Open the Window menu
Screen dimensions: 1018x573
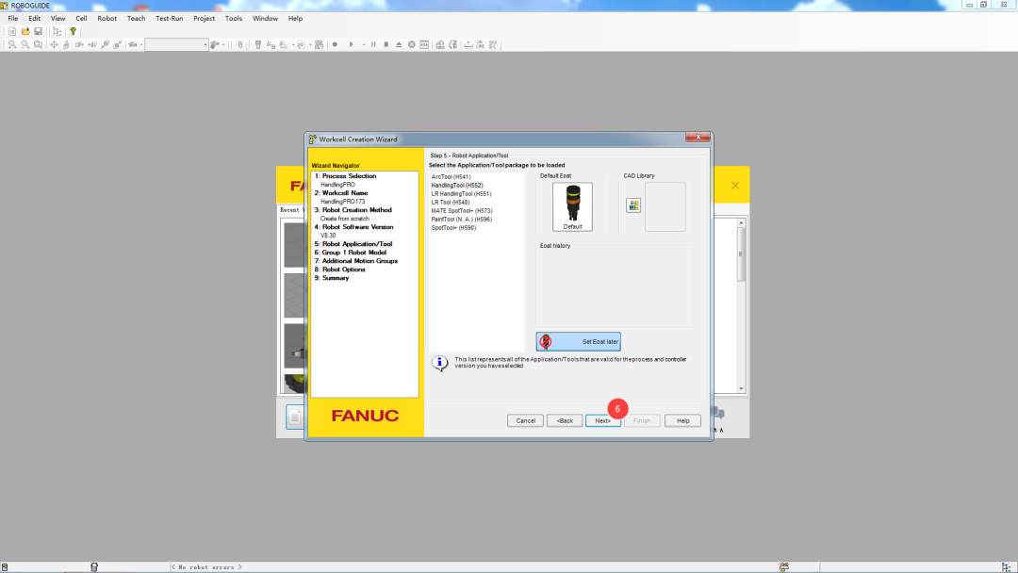[265, 18]
